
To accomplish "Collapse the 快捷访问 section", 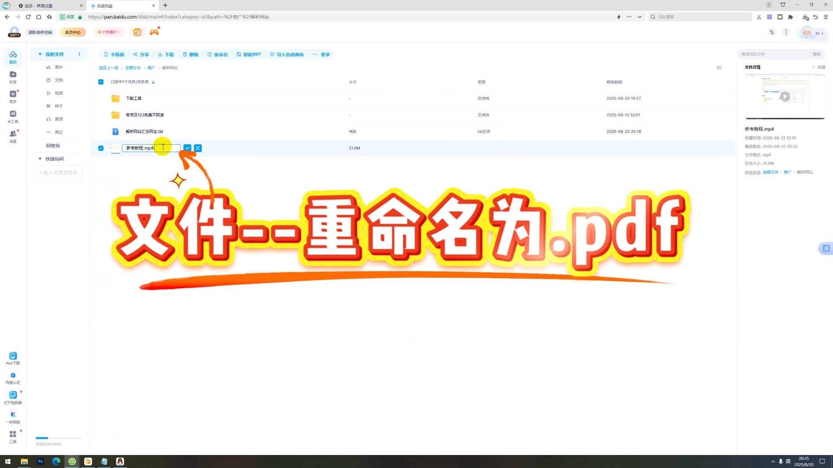I will pyautogui.click(x=40, y=159).
